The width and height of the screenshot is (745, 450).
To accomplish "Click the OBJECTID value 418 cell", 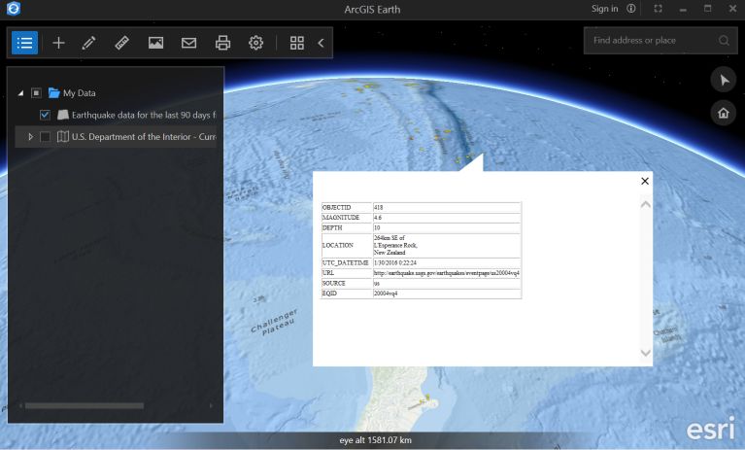I will coord(447,208).
